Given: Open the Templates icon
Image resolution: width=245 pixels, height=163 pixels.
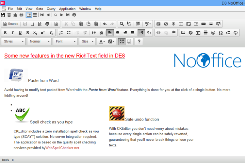Looking at the screenshot, I should (x=56, y=24).
